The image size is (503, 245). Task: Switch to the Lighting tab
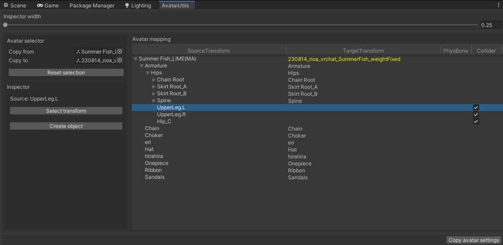click(x=141, y=5)
